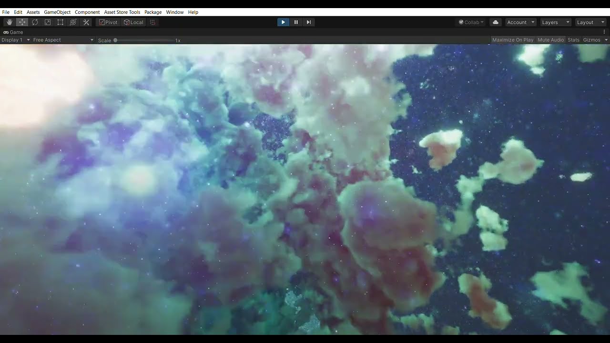This screenshot has height=343, width=610.
Task: Open the Edit menu
Action: pyautogui.click(x=18, y=12)
